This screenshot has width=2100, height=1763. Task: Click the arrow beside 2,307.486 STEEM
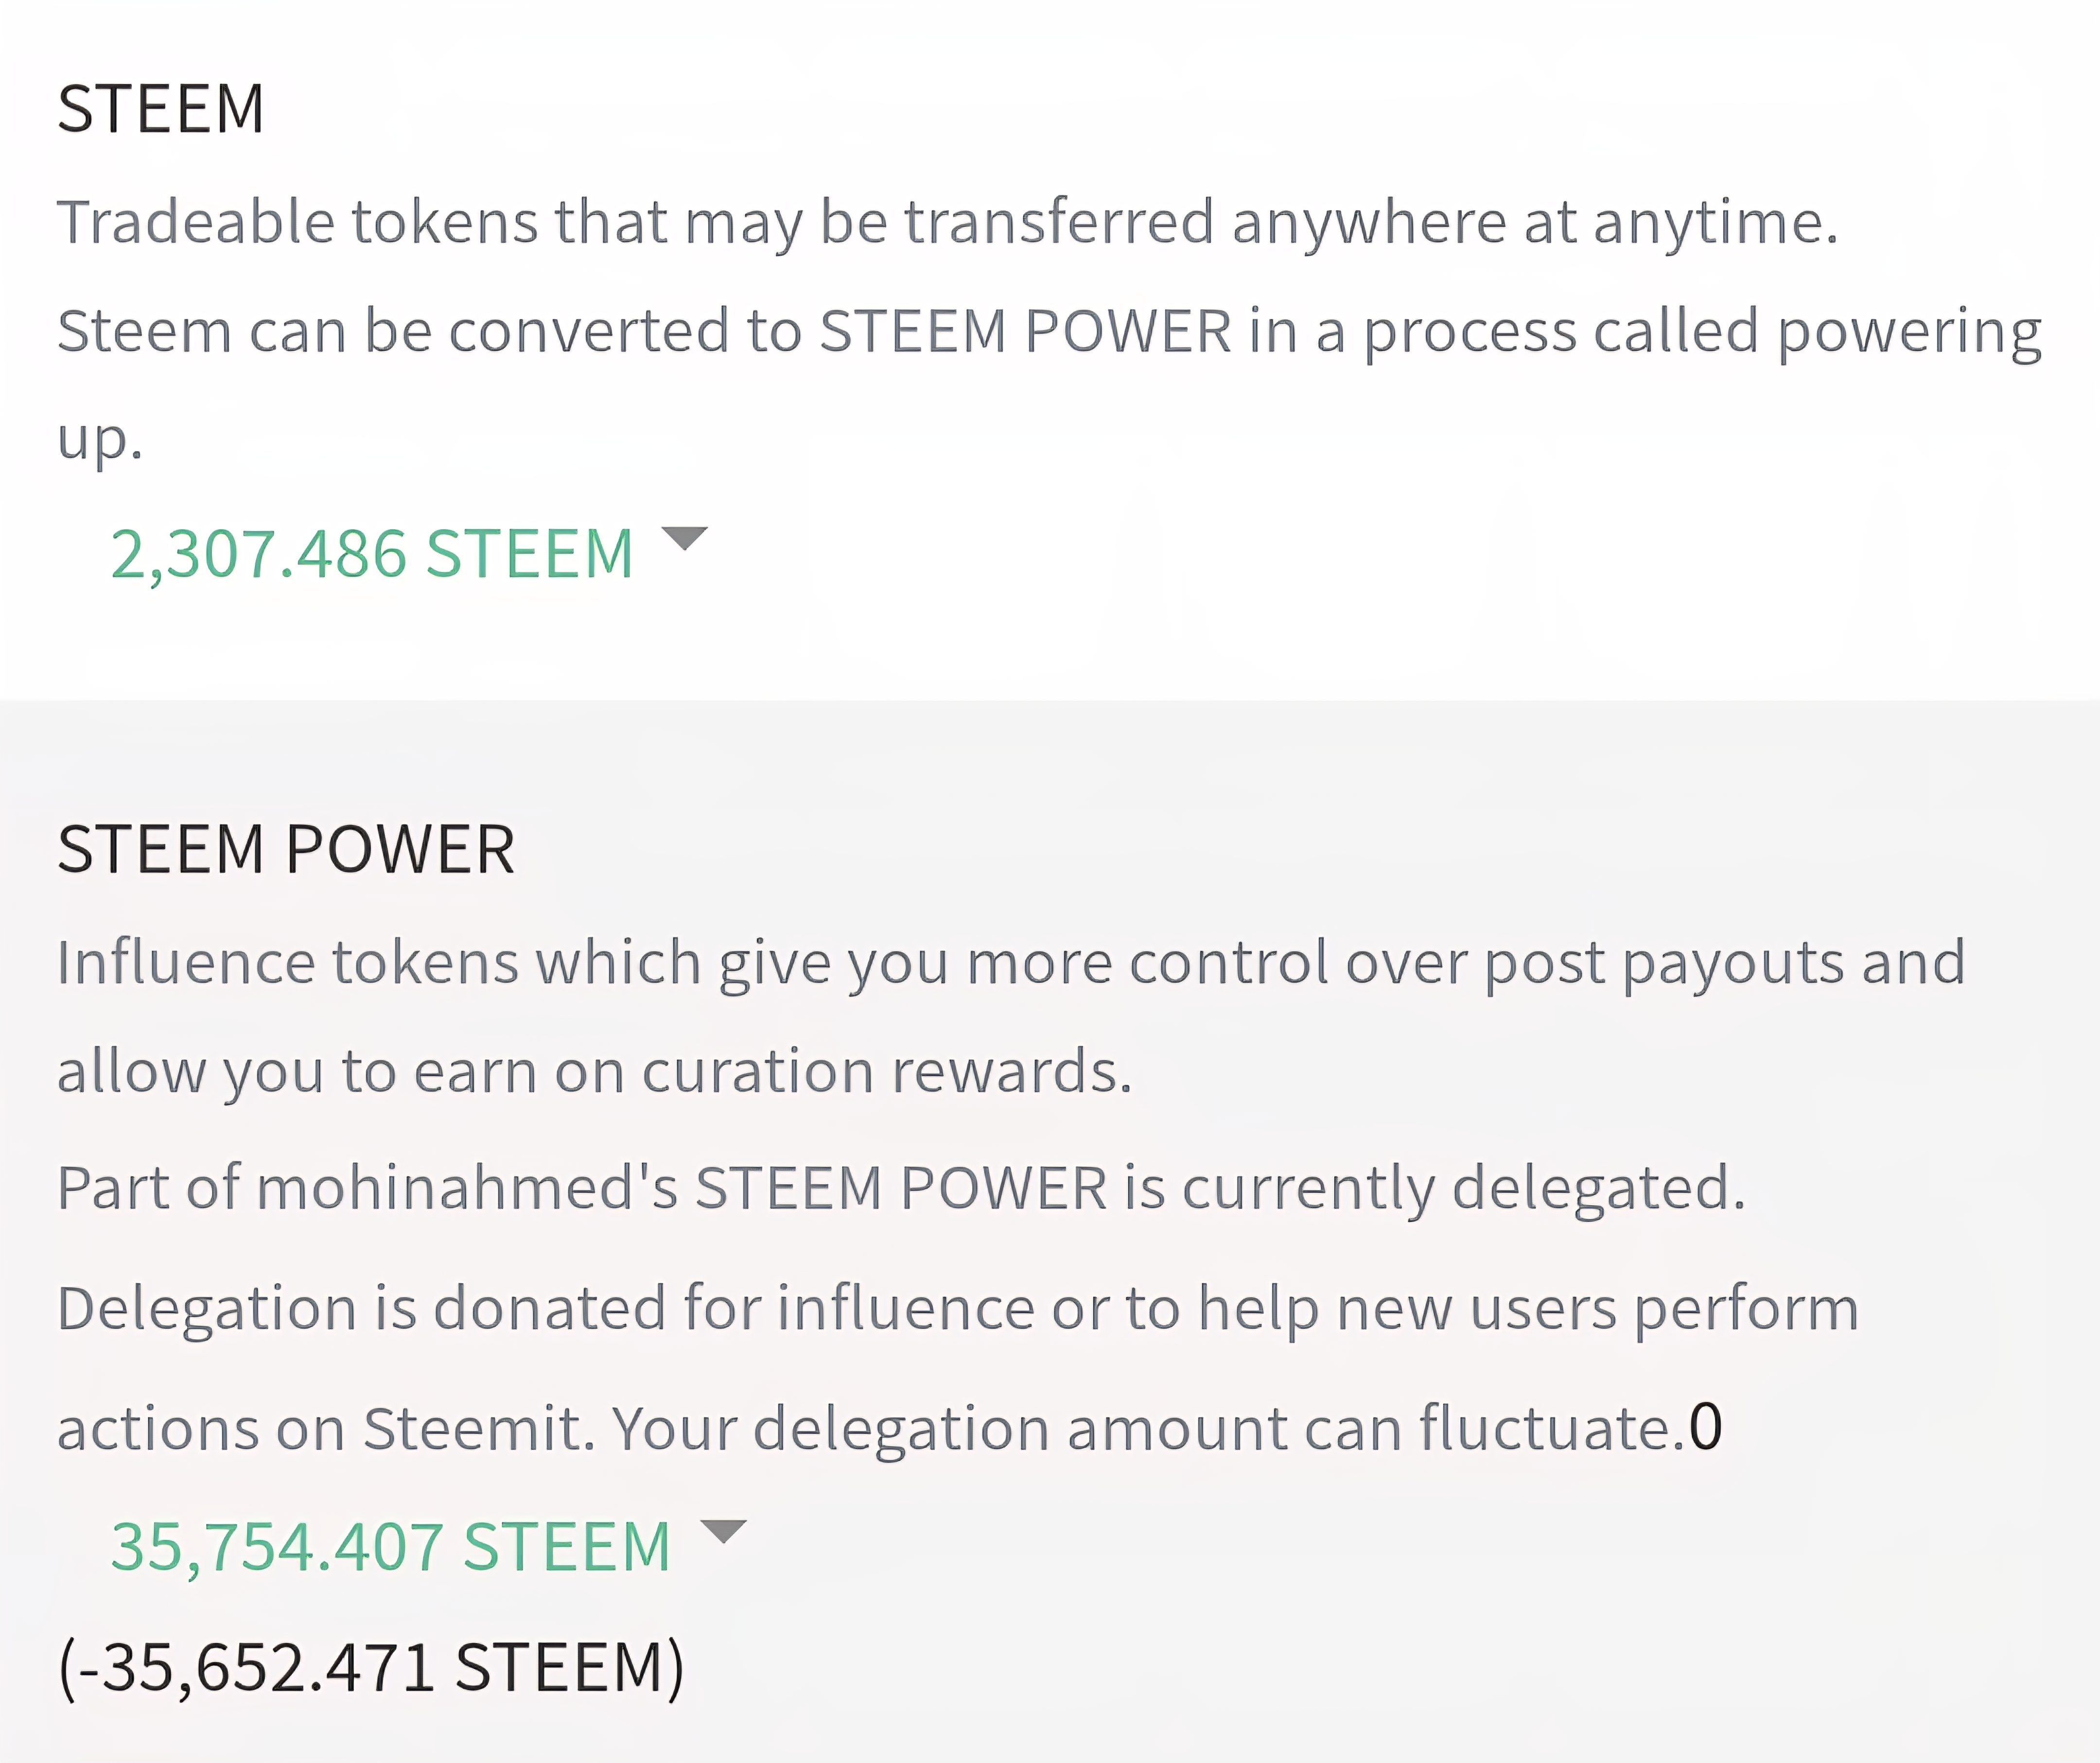(x=685, y=539)
